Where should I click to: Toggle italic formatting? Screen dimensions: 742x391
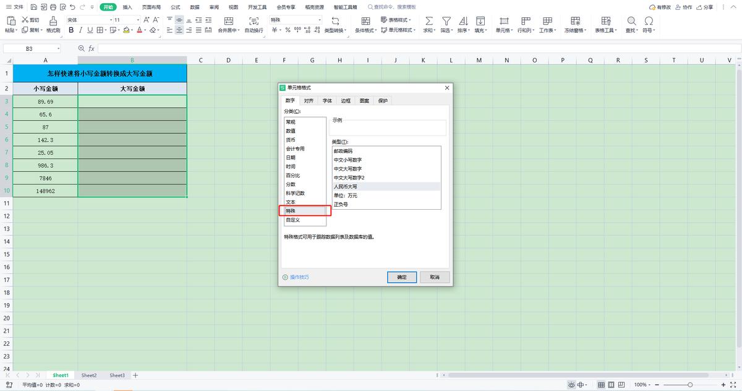[80, 30]
